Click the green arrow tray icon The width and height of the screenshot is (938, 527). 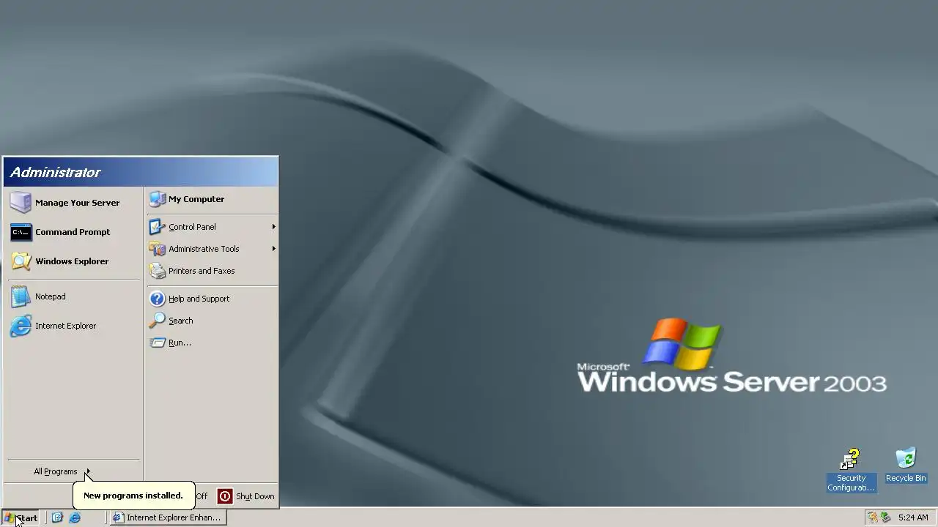click(885, 517)
